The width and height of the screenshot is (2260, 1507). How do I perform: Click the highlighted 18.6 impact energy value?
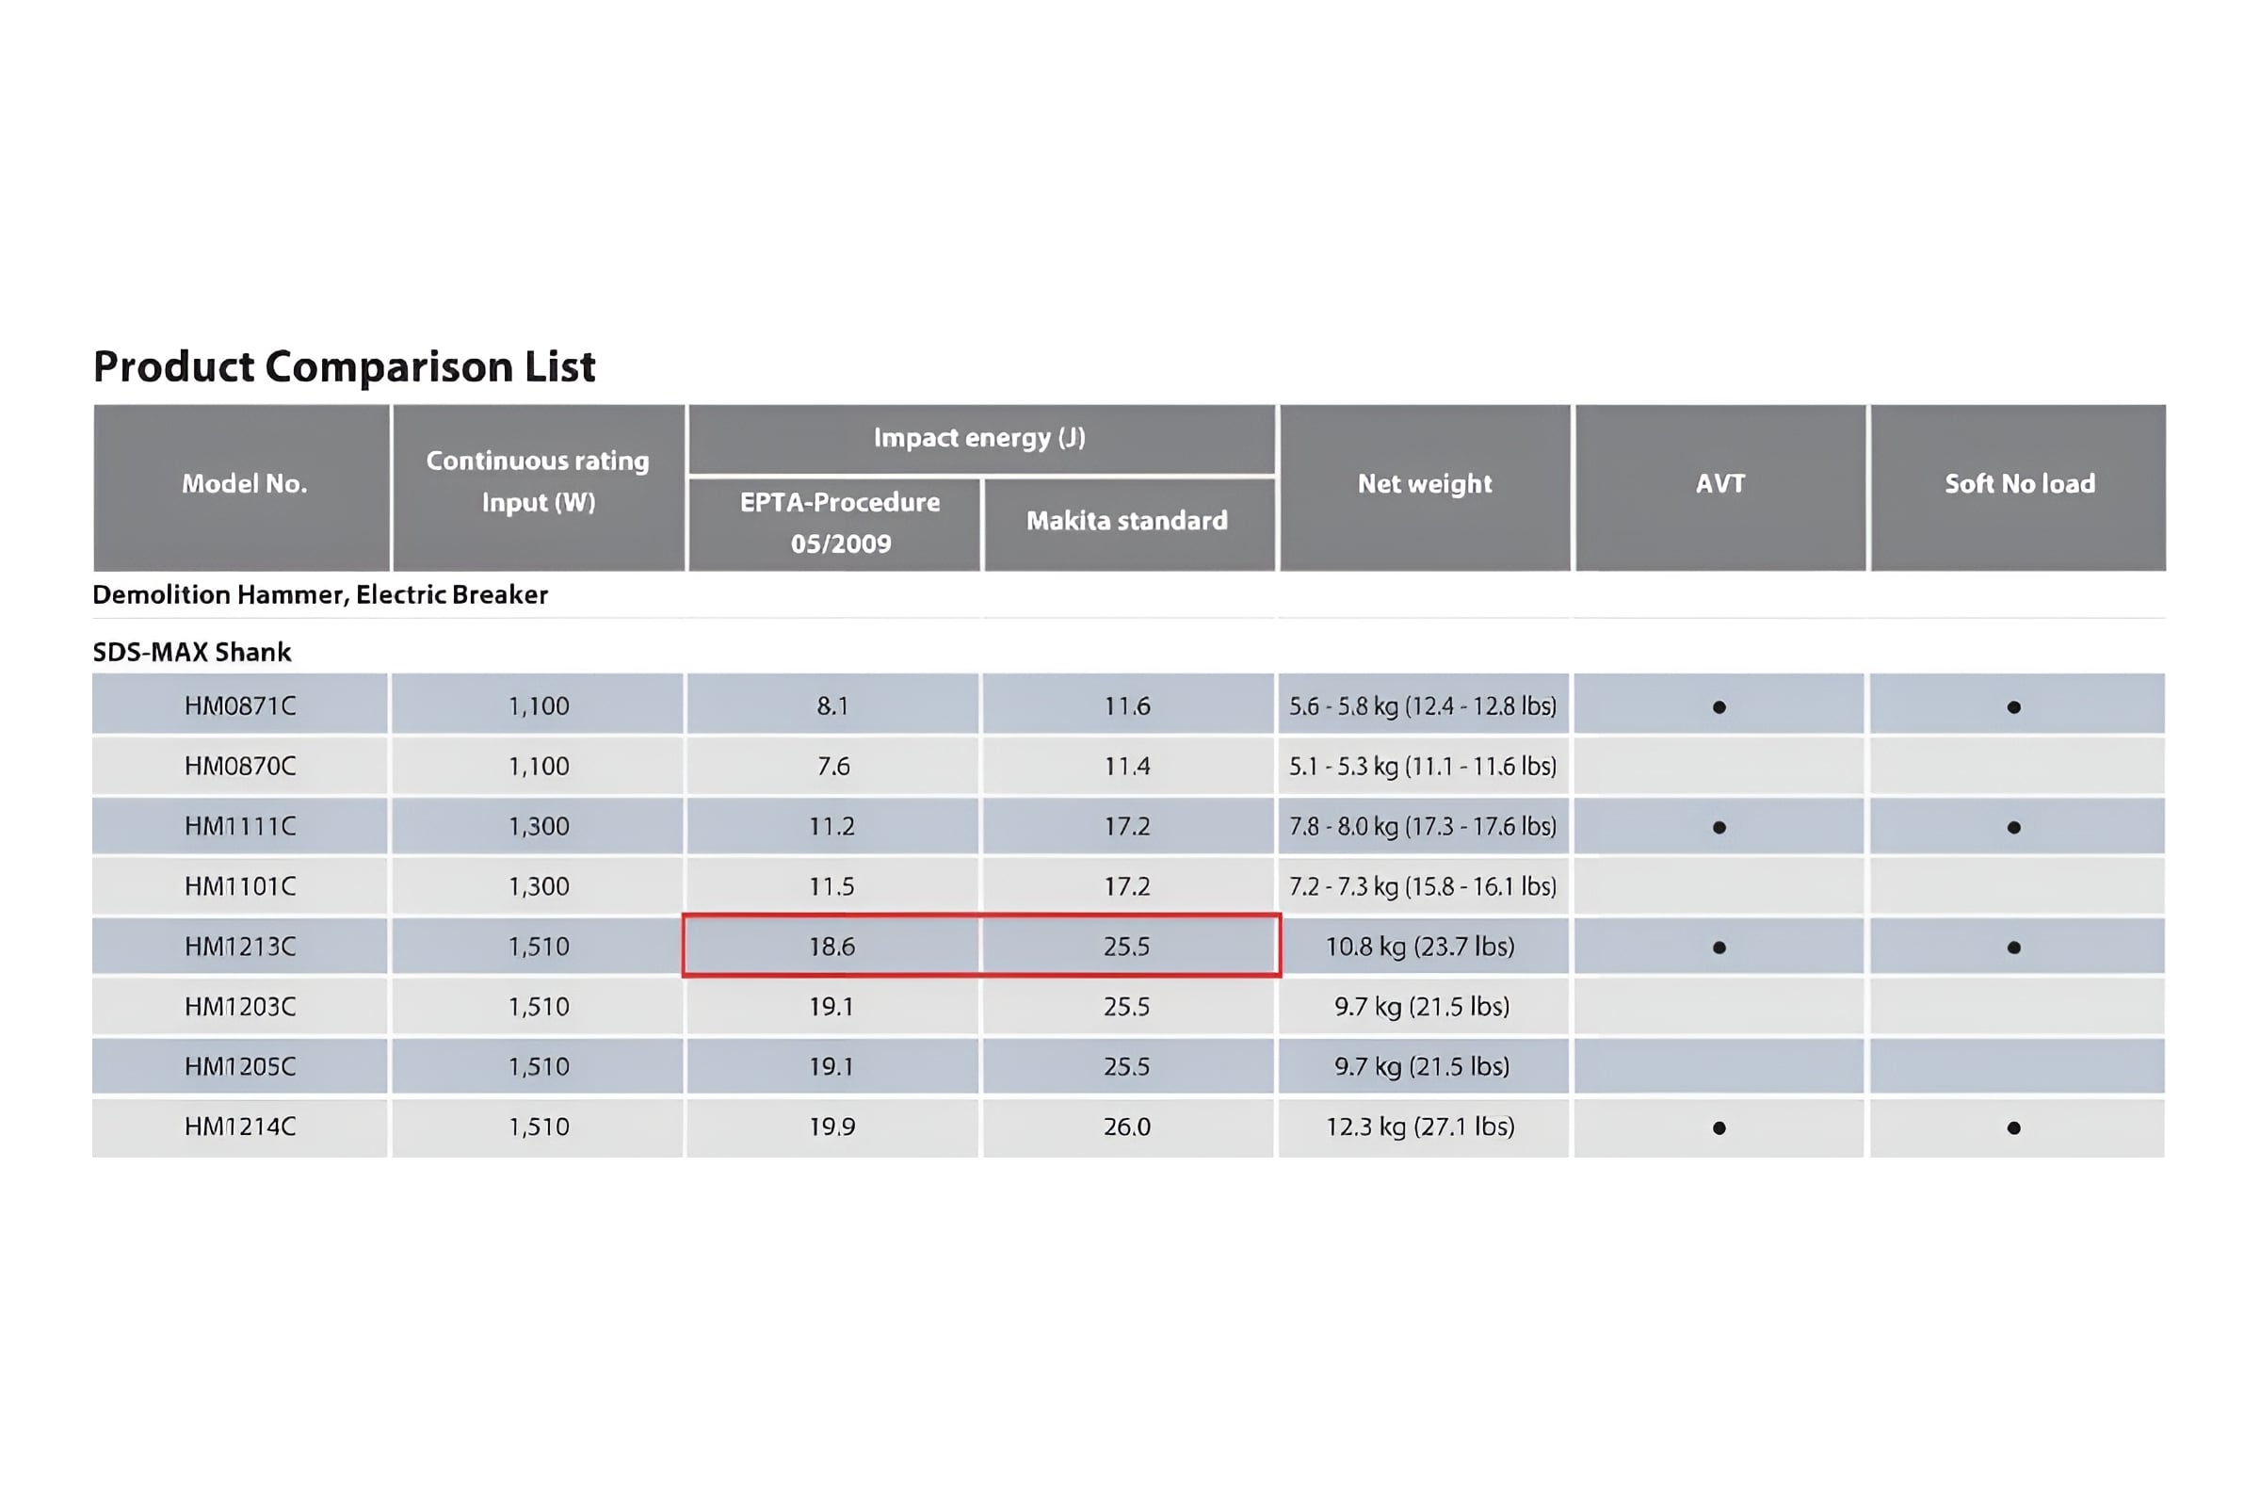(832, 946)
